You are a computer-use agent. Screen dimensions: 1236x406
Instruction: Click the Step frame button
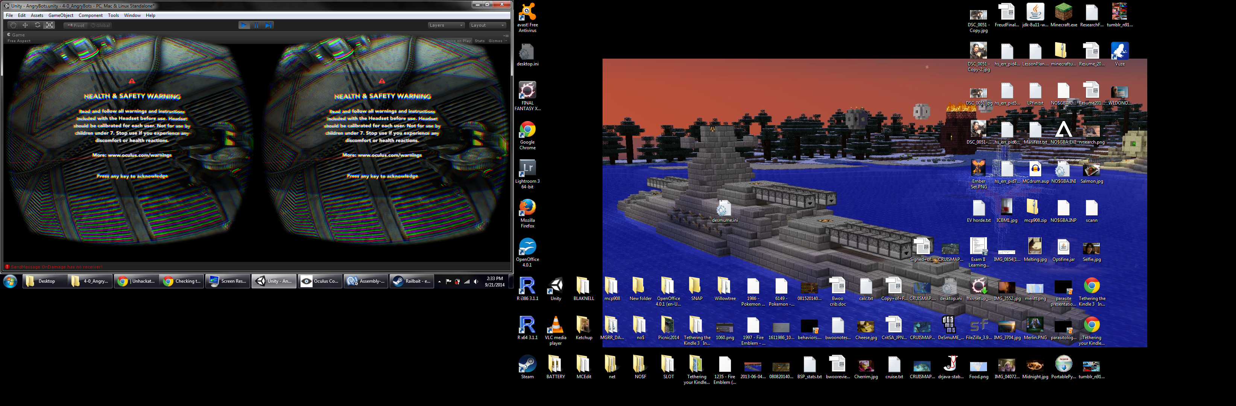[x=269, y=26]
